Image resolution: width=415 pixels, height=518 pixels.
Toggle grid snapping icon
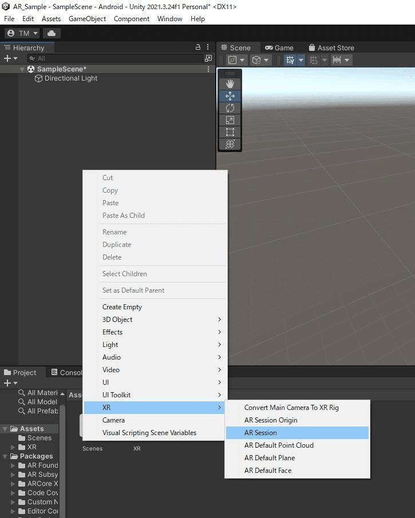click(314, 60)
